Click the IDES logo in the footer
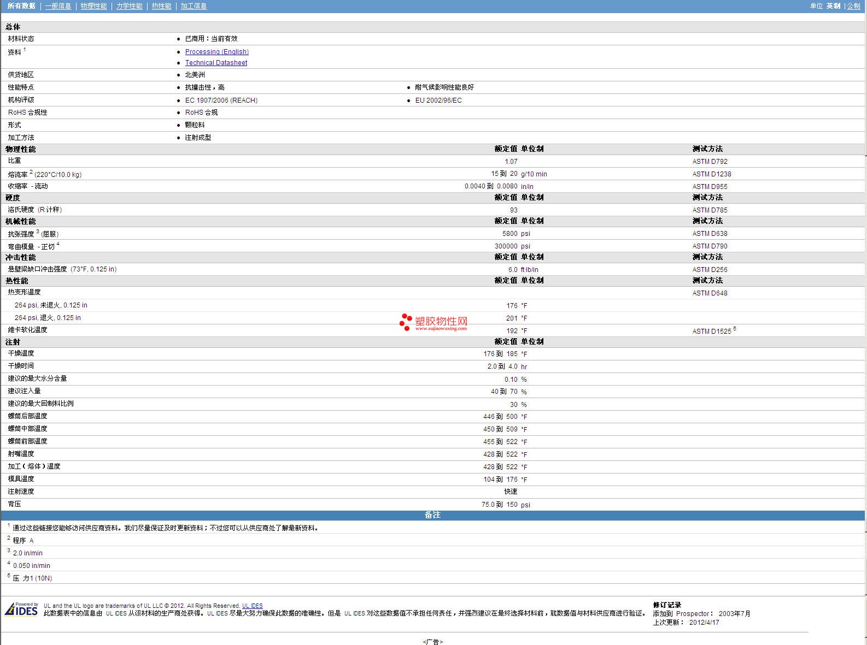The image size is (867, 645). coord(21,609)
